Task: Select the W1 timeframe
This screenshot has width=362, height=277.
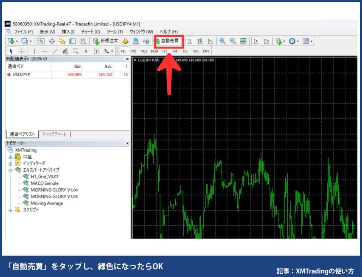Action: coord(196,51)
